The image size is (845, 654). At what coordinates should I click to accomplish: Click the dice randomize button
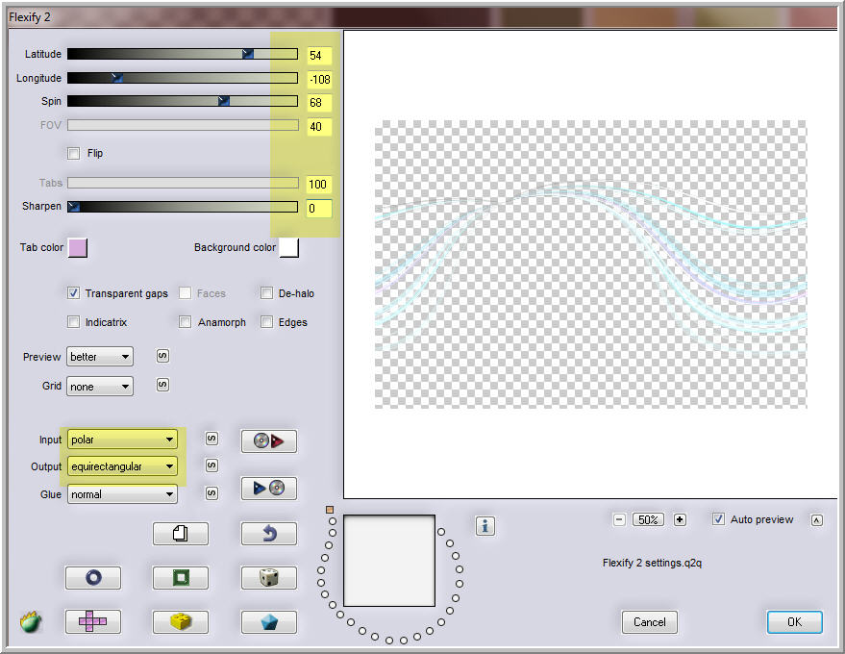coord(268,578)
